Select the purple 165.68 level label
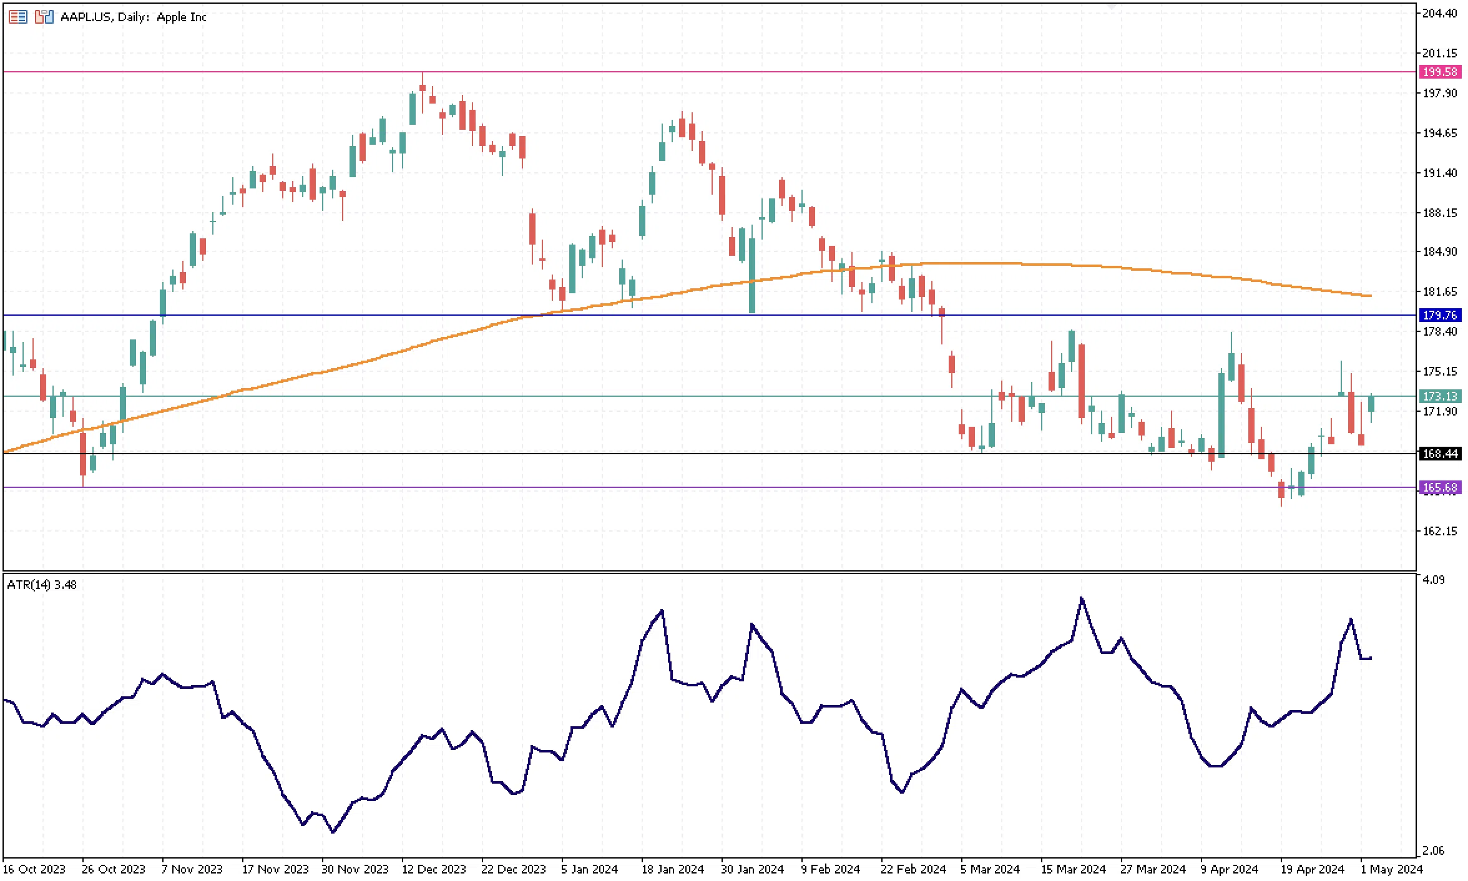This screenshot has width=1468, height=881. (1439, 488)
